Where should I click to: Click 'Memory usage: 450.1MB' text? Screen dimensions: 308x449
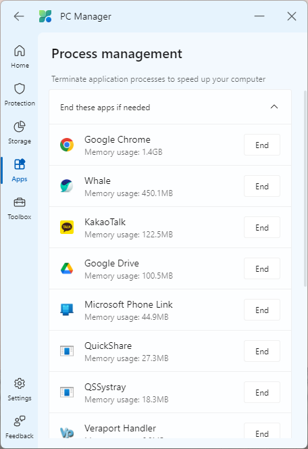click(x=129, y=193)
